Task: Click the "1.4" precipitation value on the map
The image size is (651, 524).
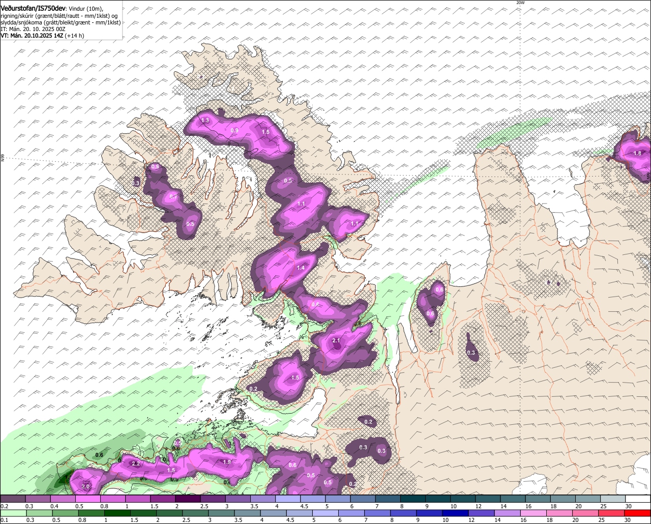Action: pyautogui.click(x=301, y=268)
